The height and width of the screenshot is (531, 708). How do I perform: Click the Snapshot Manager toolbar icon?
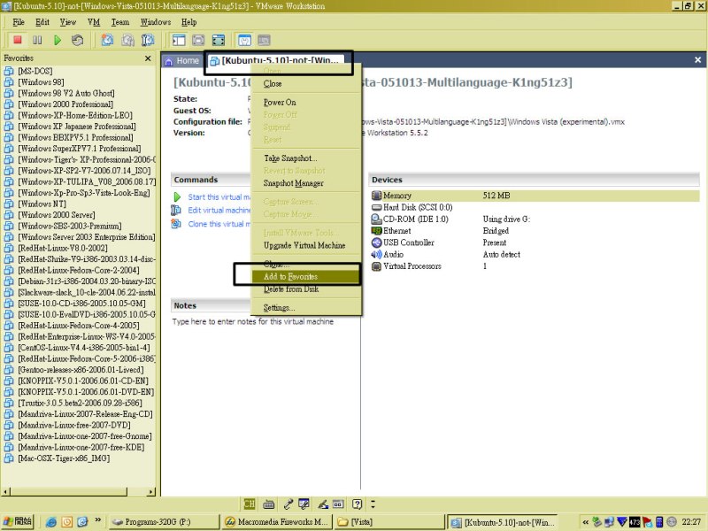(x=148, y=40)
